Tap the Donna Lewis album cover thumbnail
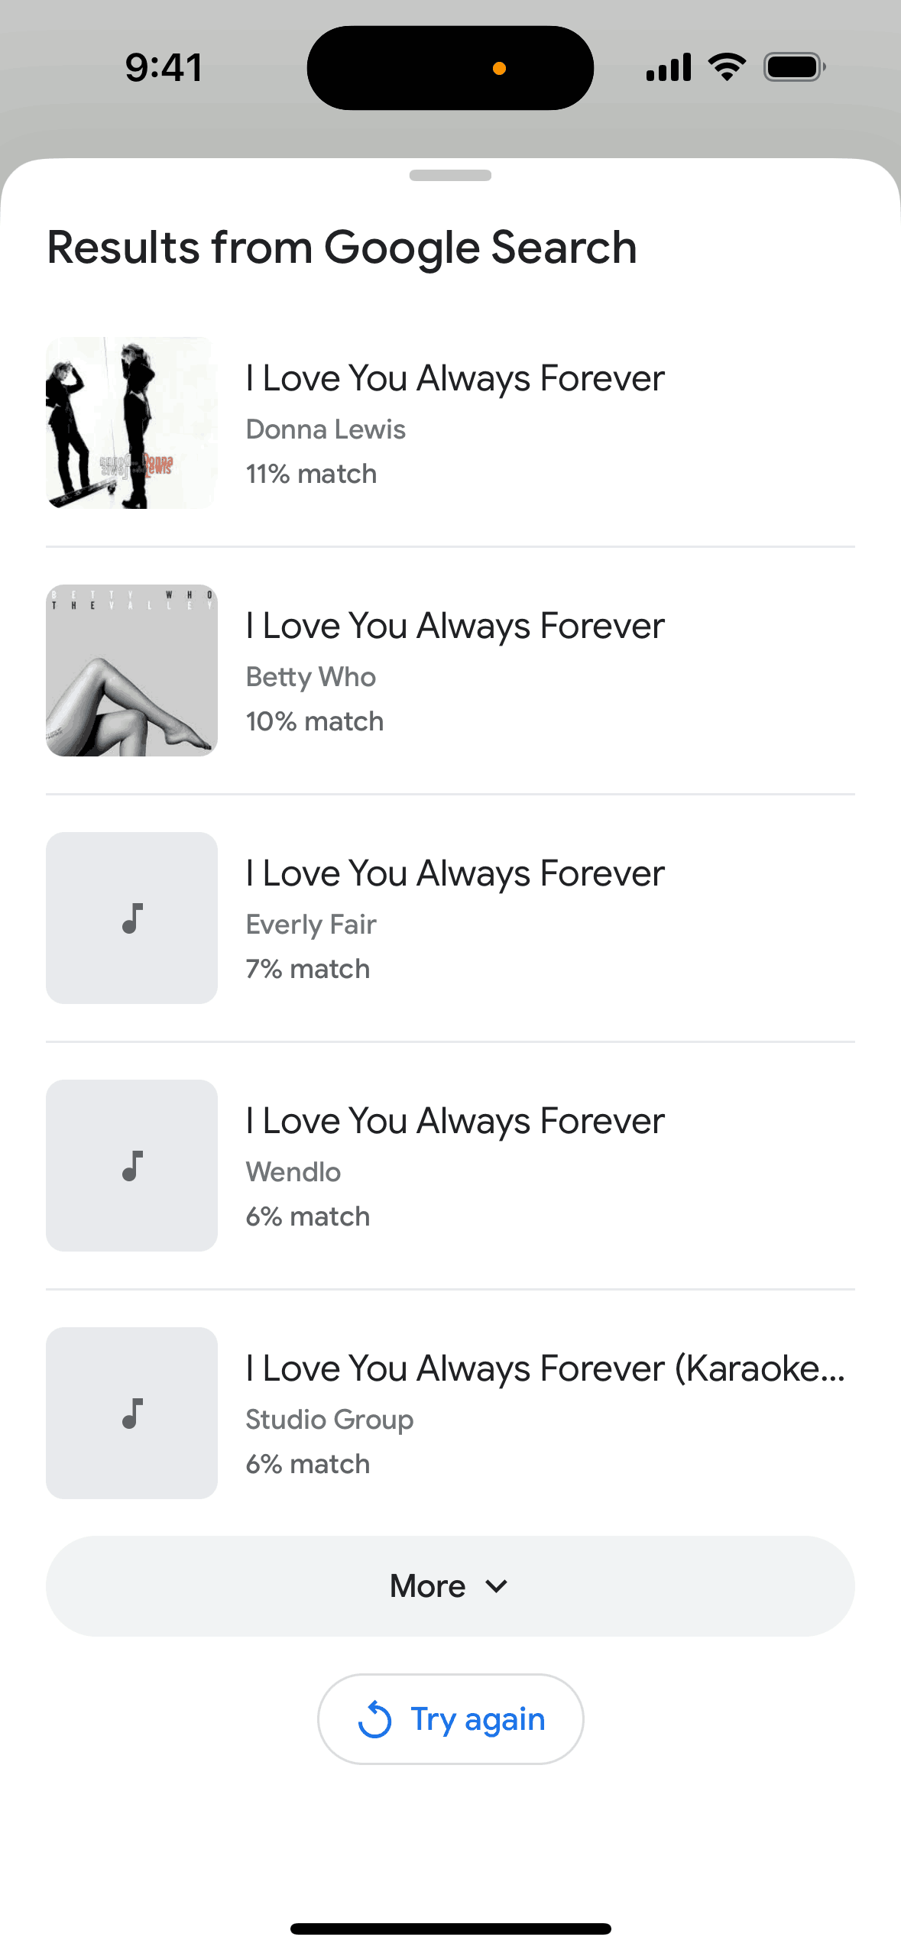 click(x=131, y=423)
